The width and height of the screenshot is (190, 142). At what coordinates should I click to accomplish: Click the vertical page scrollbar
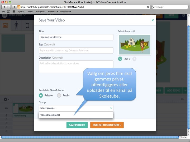(x=189, y=77)
